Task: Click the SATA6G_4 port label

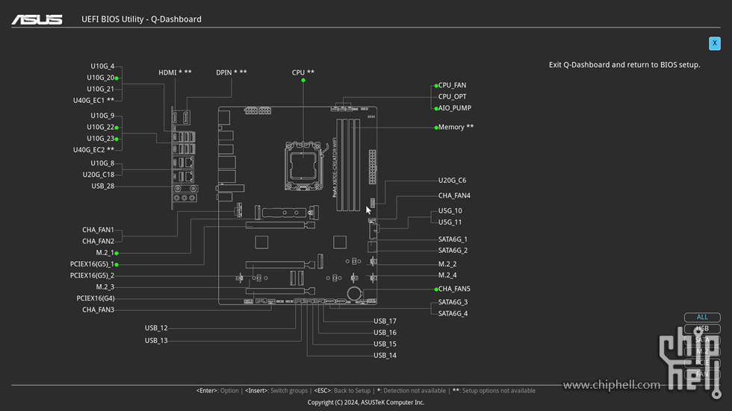Action: 453,313
